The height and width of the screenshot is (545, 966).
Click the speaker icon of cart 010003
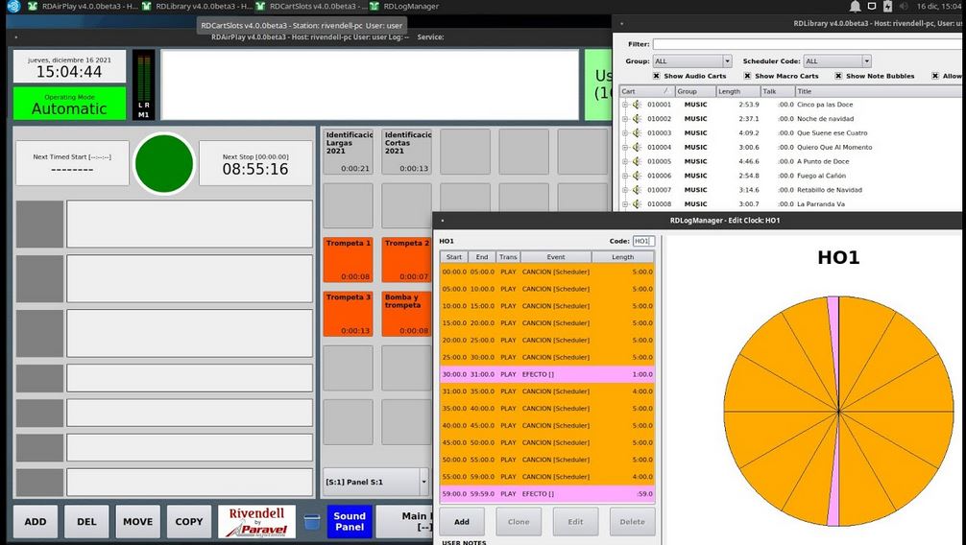[x=637, y=133]
